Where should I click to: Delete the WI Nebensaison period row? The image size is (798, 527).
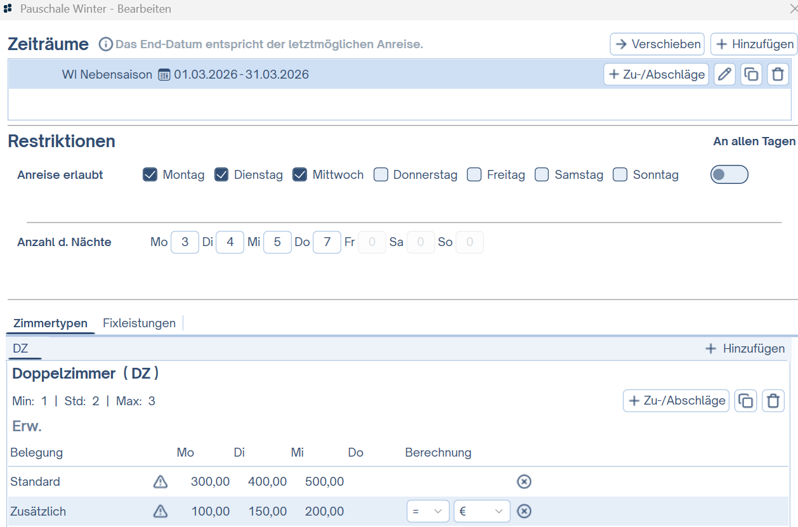coord(778,74)
